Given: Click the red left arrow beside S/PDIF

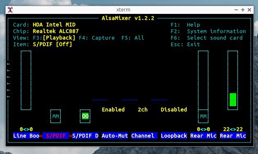Looking at the screenshot, I should coord(41,136).
